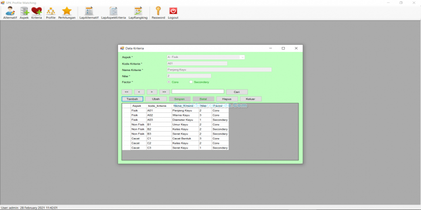The image size is (421, 210).
Task: Sort by the Factor column header
Action: click(220, 106)
